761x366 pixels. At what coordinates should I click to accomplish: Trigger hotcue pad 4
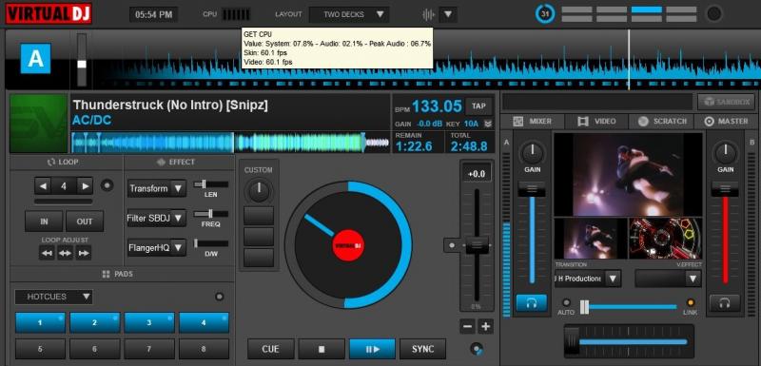pos(204,322)
